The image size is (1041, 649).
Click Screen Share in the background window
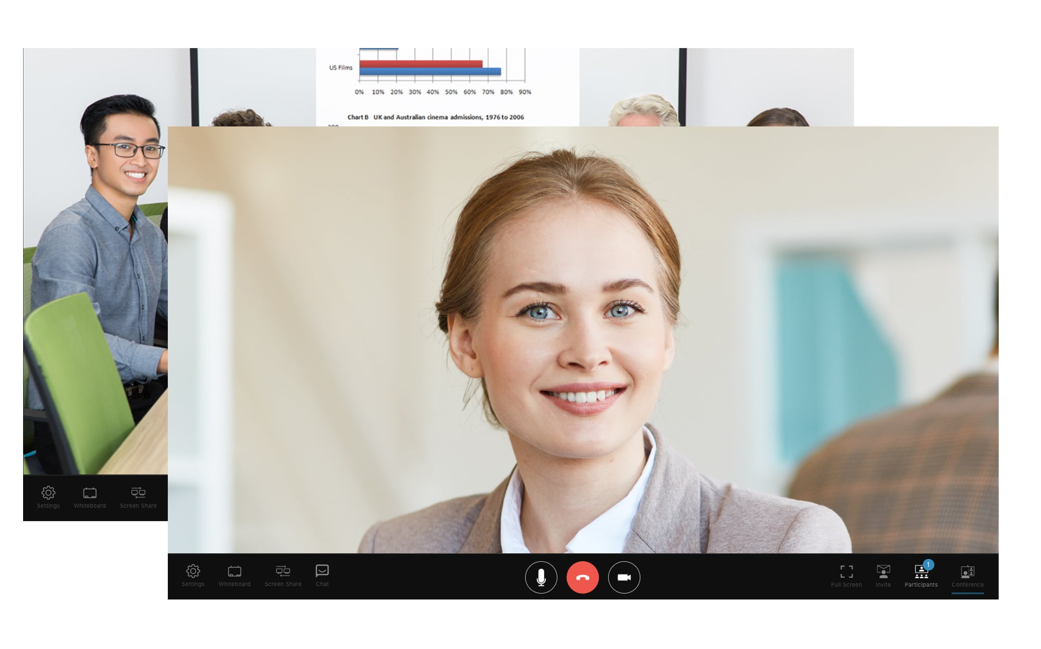pos(138,497)
